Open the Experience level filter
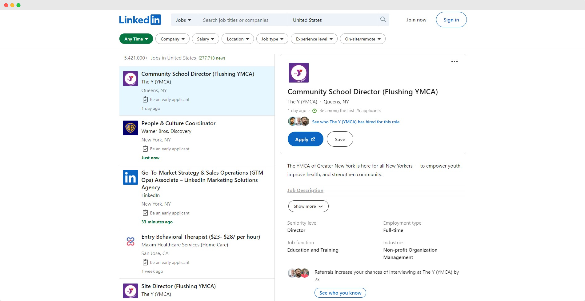 314,39
